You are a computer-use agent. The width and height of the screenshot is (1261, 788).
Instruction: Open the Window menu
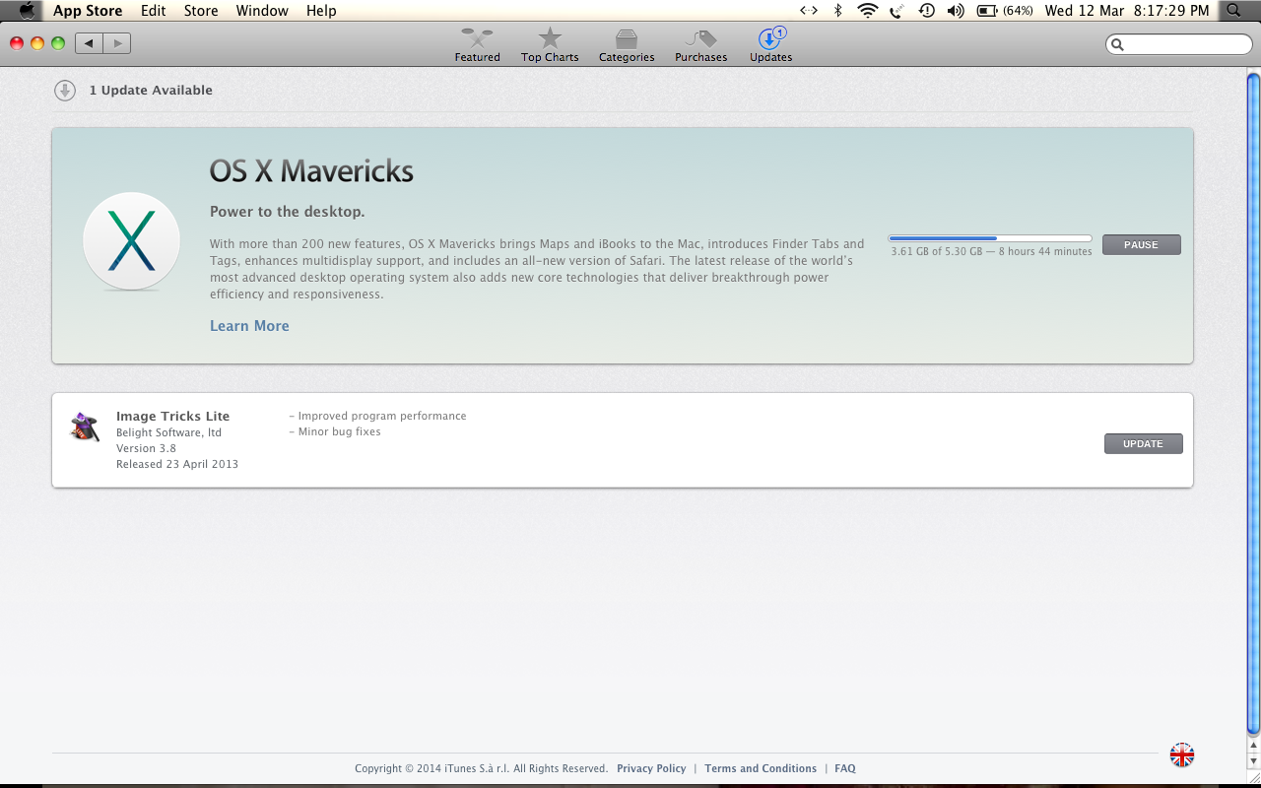(x=262, y=11)
